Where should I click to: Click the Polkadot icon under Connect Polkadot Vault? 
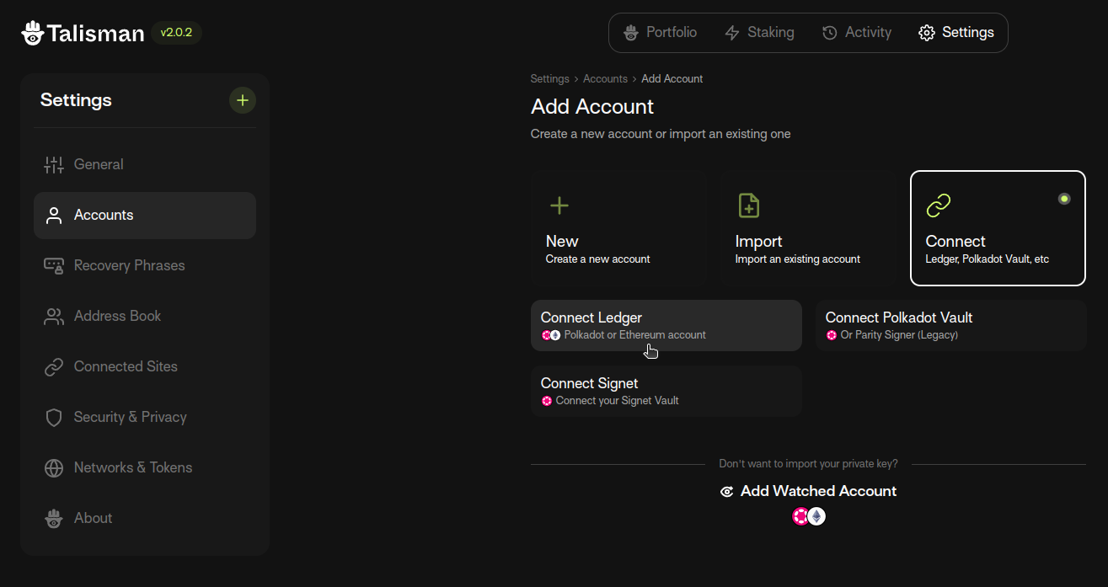point(832,335)
